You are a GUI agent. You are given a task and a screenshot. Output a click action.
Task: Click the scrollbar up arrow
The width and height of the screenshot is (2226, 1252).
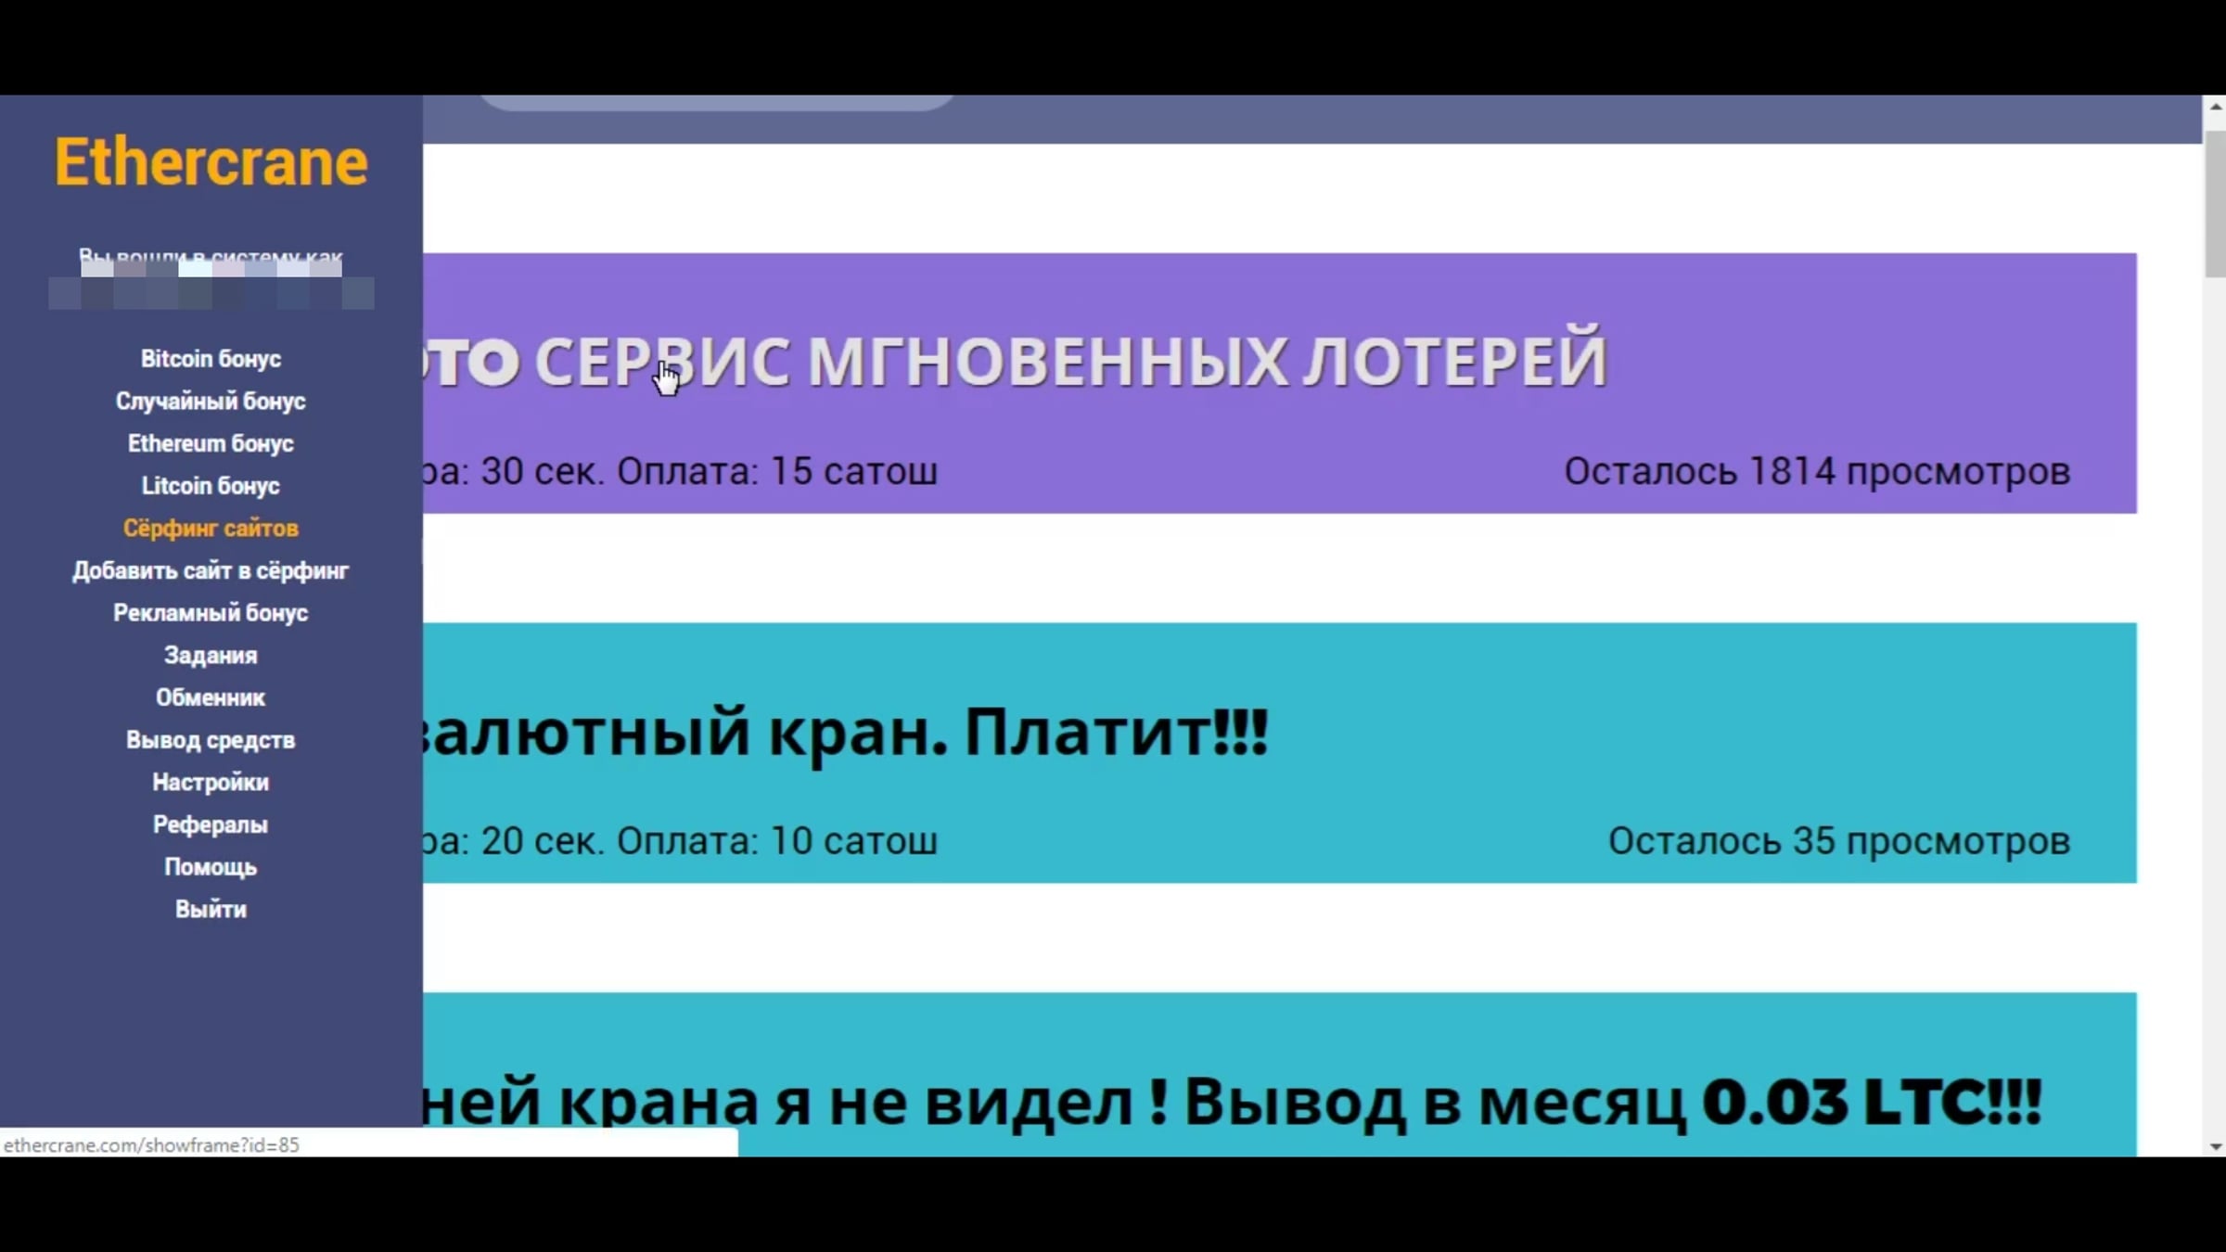pos(2215,107)
